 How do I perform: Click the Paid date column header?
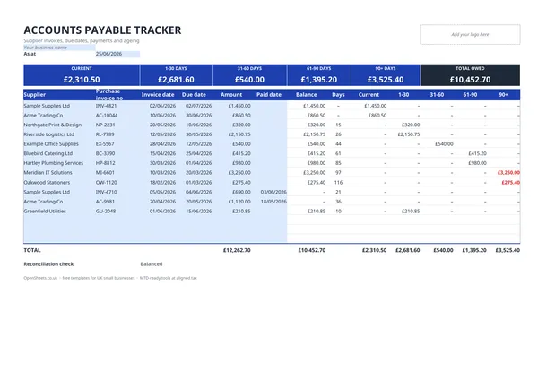click(x=269, y=95)
